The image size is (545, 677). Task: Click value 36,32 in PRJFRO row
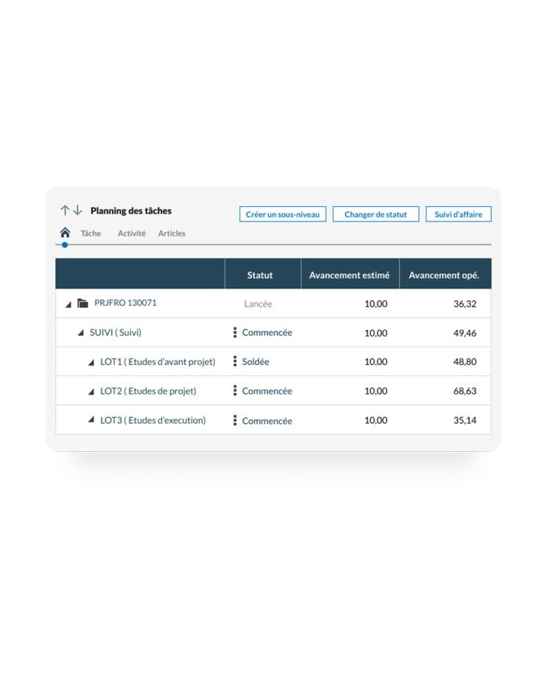465,304
